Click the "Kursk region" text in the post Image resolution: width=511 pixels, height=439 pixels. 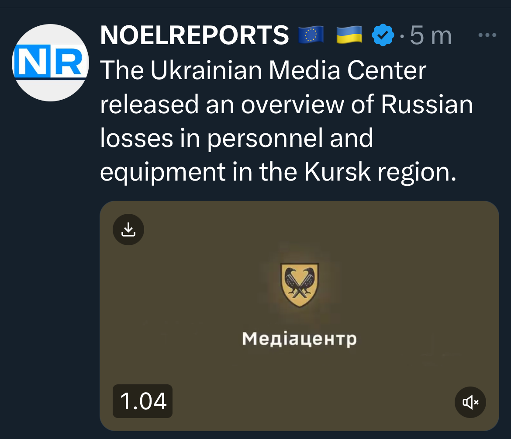click(x=380, y=172)
